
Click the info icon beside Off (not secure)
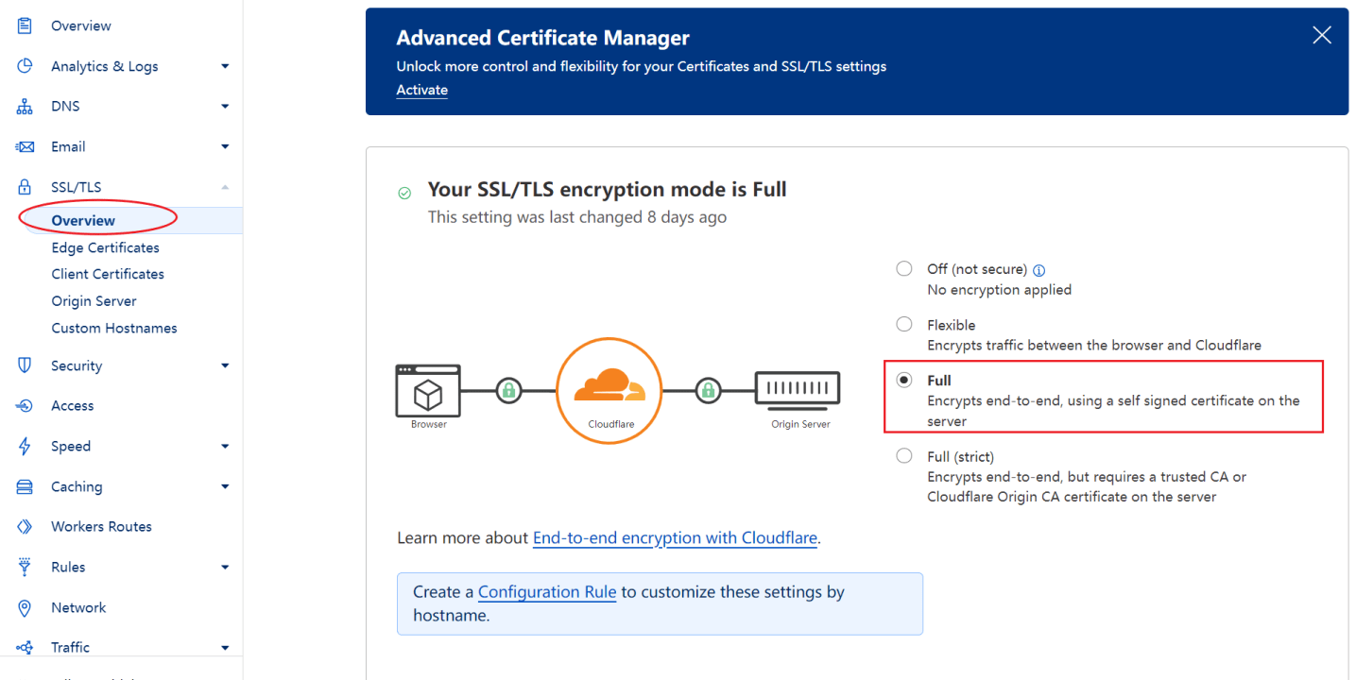[x=1039, y=270]
